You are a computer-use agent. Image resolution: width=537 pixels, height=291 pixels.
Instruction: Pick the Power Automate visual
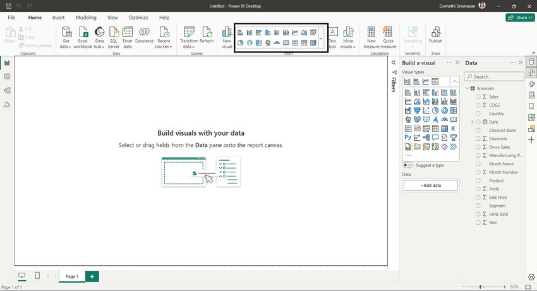click(x=453, y=146)
